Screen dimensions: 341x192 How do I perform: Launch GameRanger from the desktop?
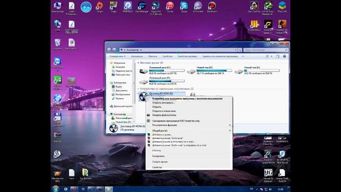coord(142,7)
